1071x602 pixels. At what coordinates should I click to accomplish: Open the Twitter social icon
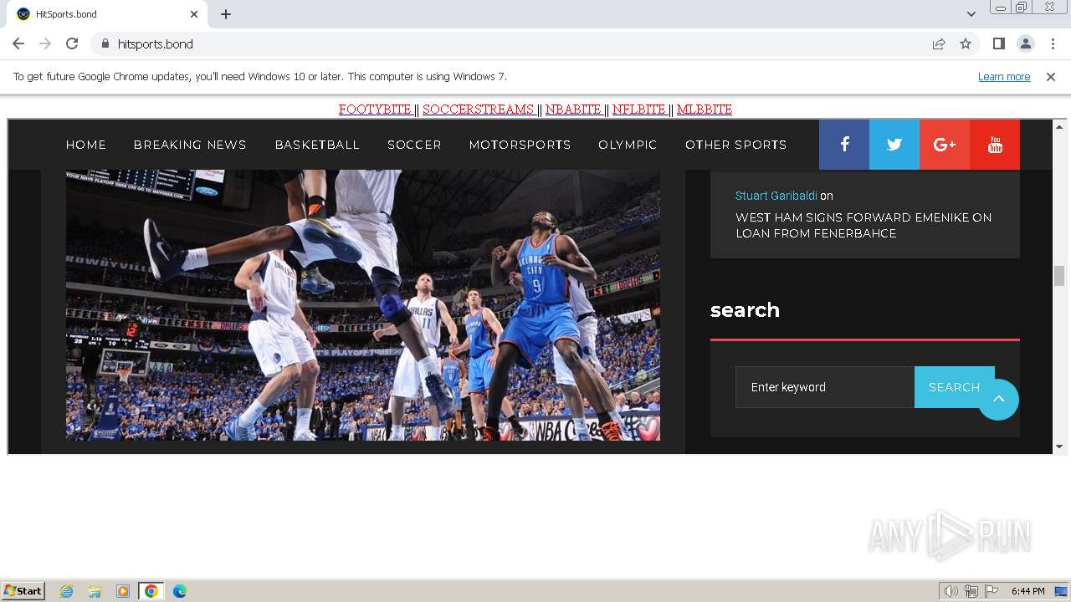[x=894, y=145]
